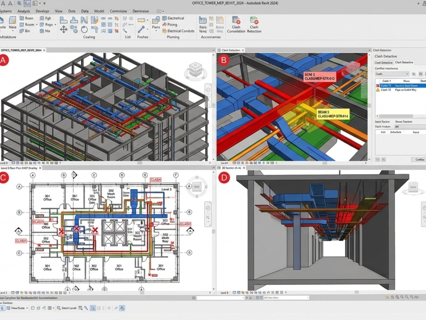
Task: Open the View ribbon tab
Action: point(59,11)
